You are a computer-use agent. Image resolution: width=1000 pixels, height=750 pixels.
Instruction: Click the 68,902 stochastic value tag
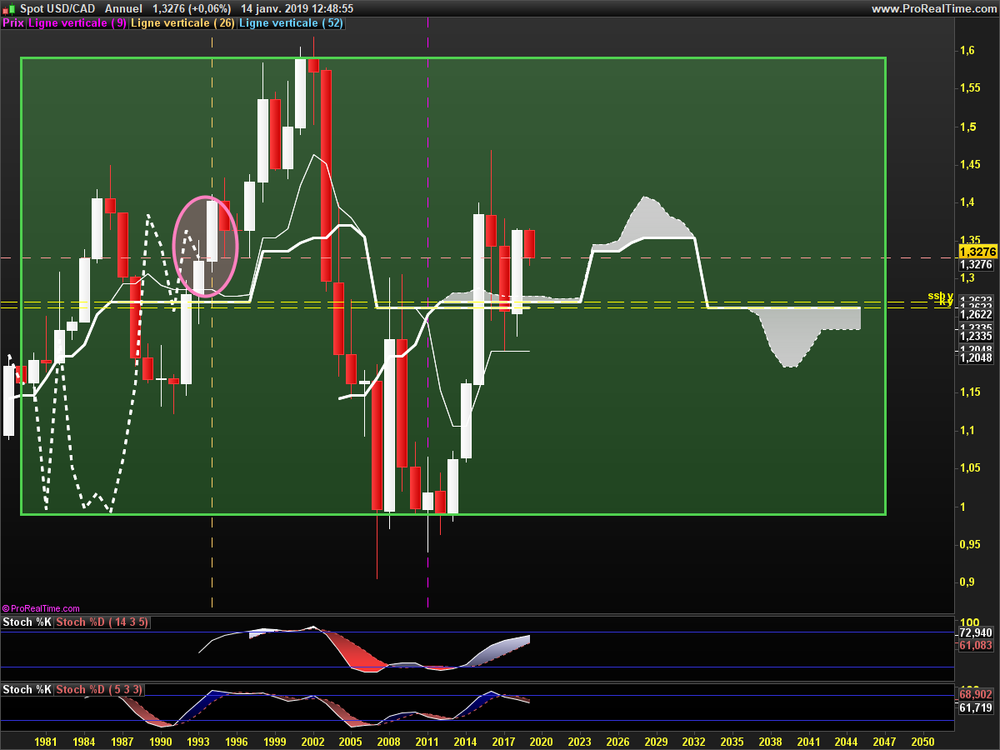tap(977, 695)
